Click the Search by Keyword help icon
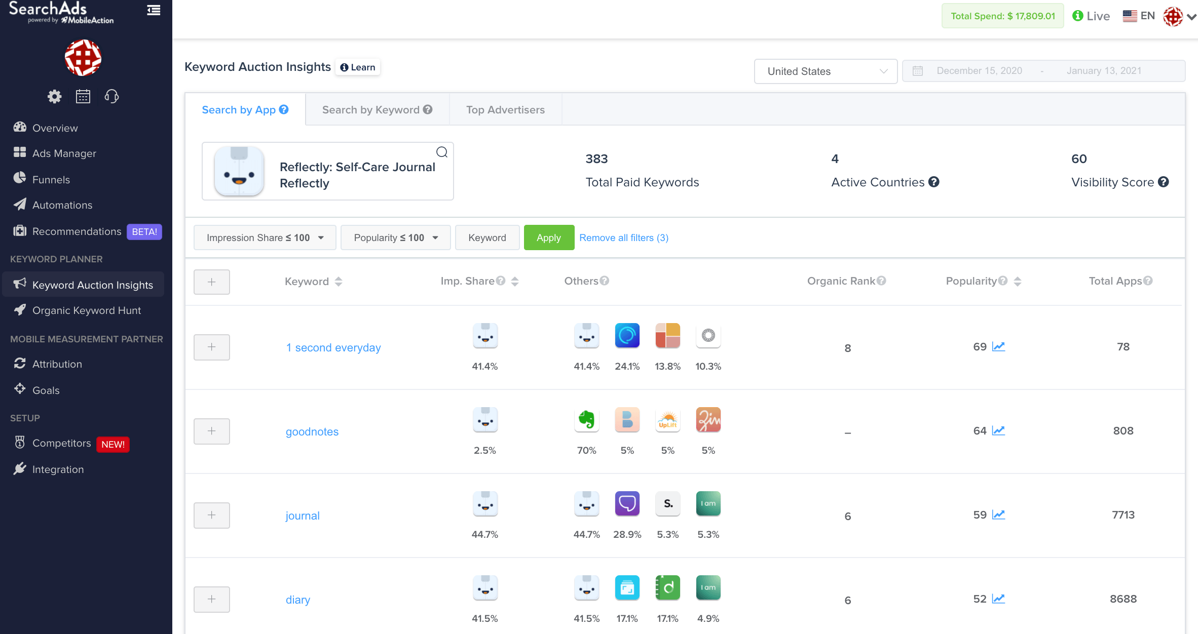Screen dimensions: 1198x634 [x=428, y=109]
